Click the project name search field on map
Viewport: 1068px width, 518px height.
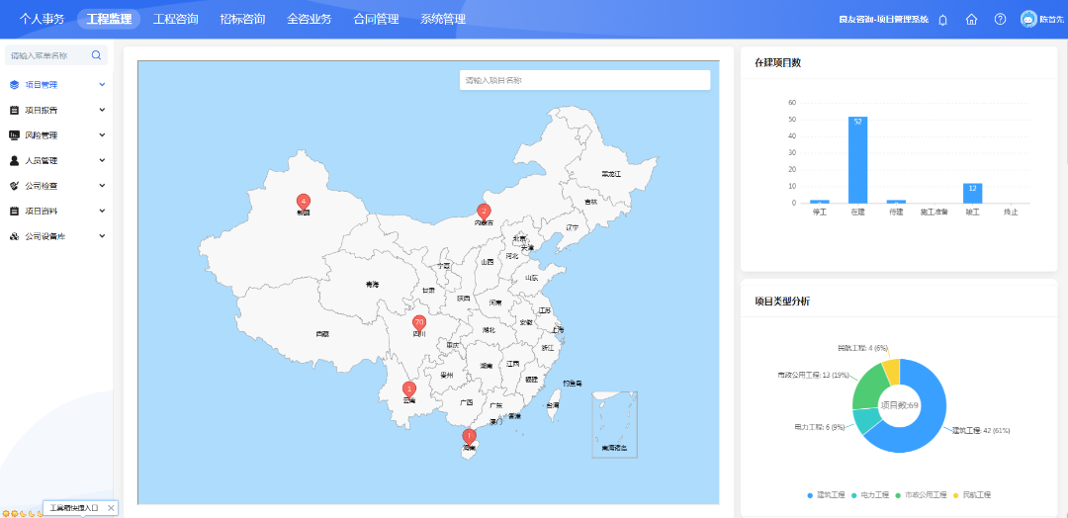tap(584, 80)
